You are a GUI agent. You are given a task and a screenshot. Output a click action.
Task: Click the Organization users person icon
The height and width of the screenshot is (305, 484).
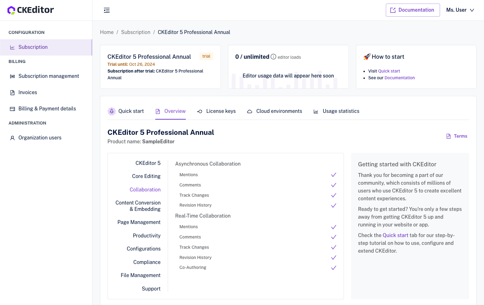pos(12,138)
